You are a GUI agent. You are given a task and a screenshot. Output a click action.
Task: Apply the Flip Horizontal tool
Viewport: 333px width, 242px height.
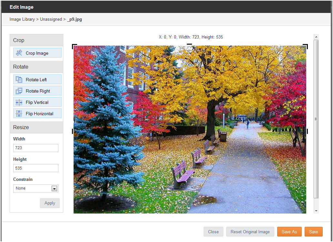(x=37, y=113)
